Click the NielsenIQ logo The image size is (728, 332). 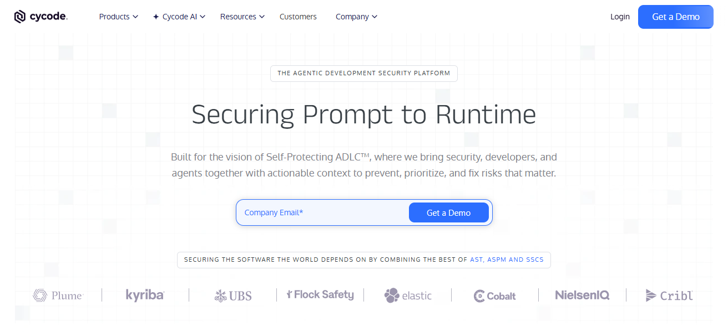pos(582,295)
